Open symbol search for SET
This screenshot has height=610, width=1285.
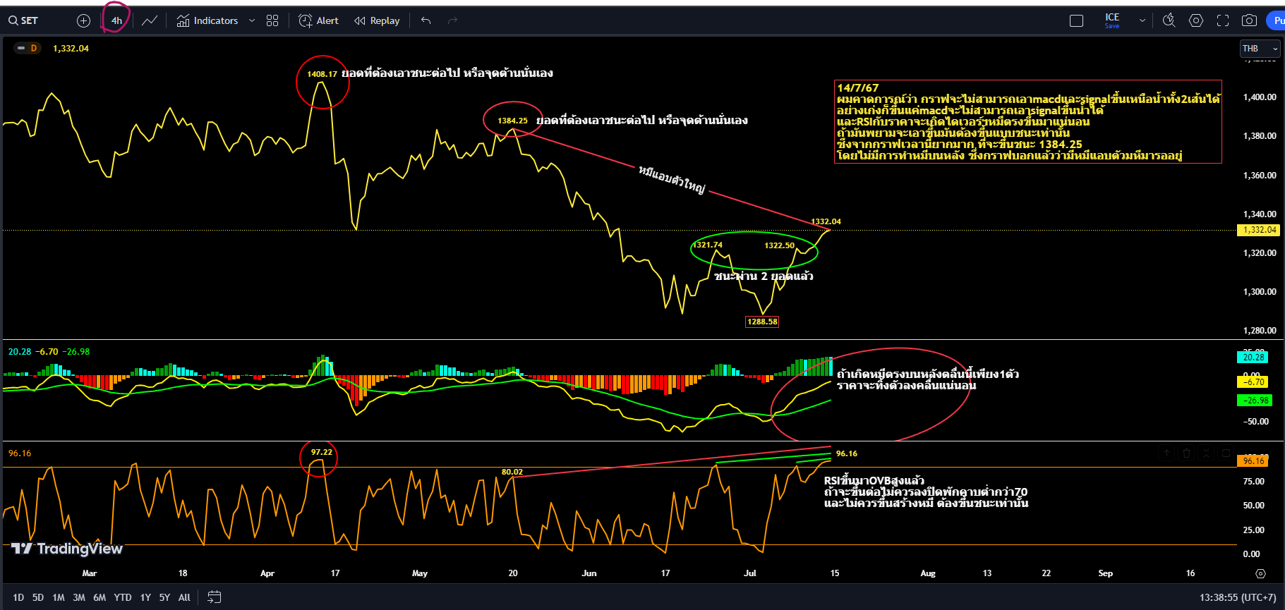pyautogui.click(x=23, y=20)
